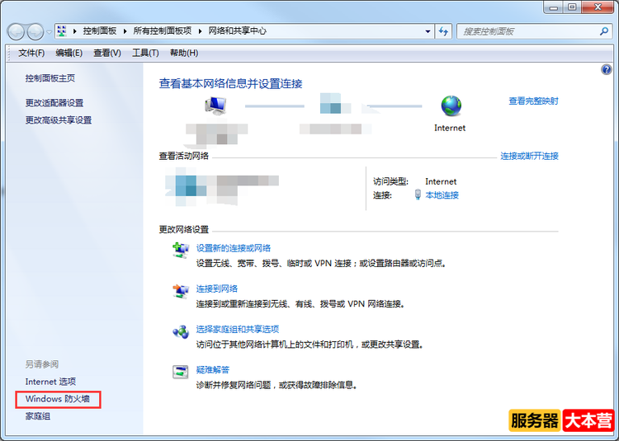
Task: Click the Control Panel icon in address bar
Action: pyautogui.click(x=62, y=30)
